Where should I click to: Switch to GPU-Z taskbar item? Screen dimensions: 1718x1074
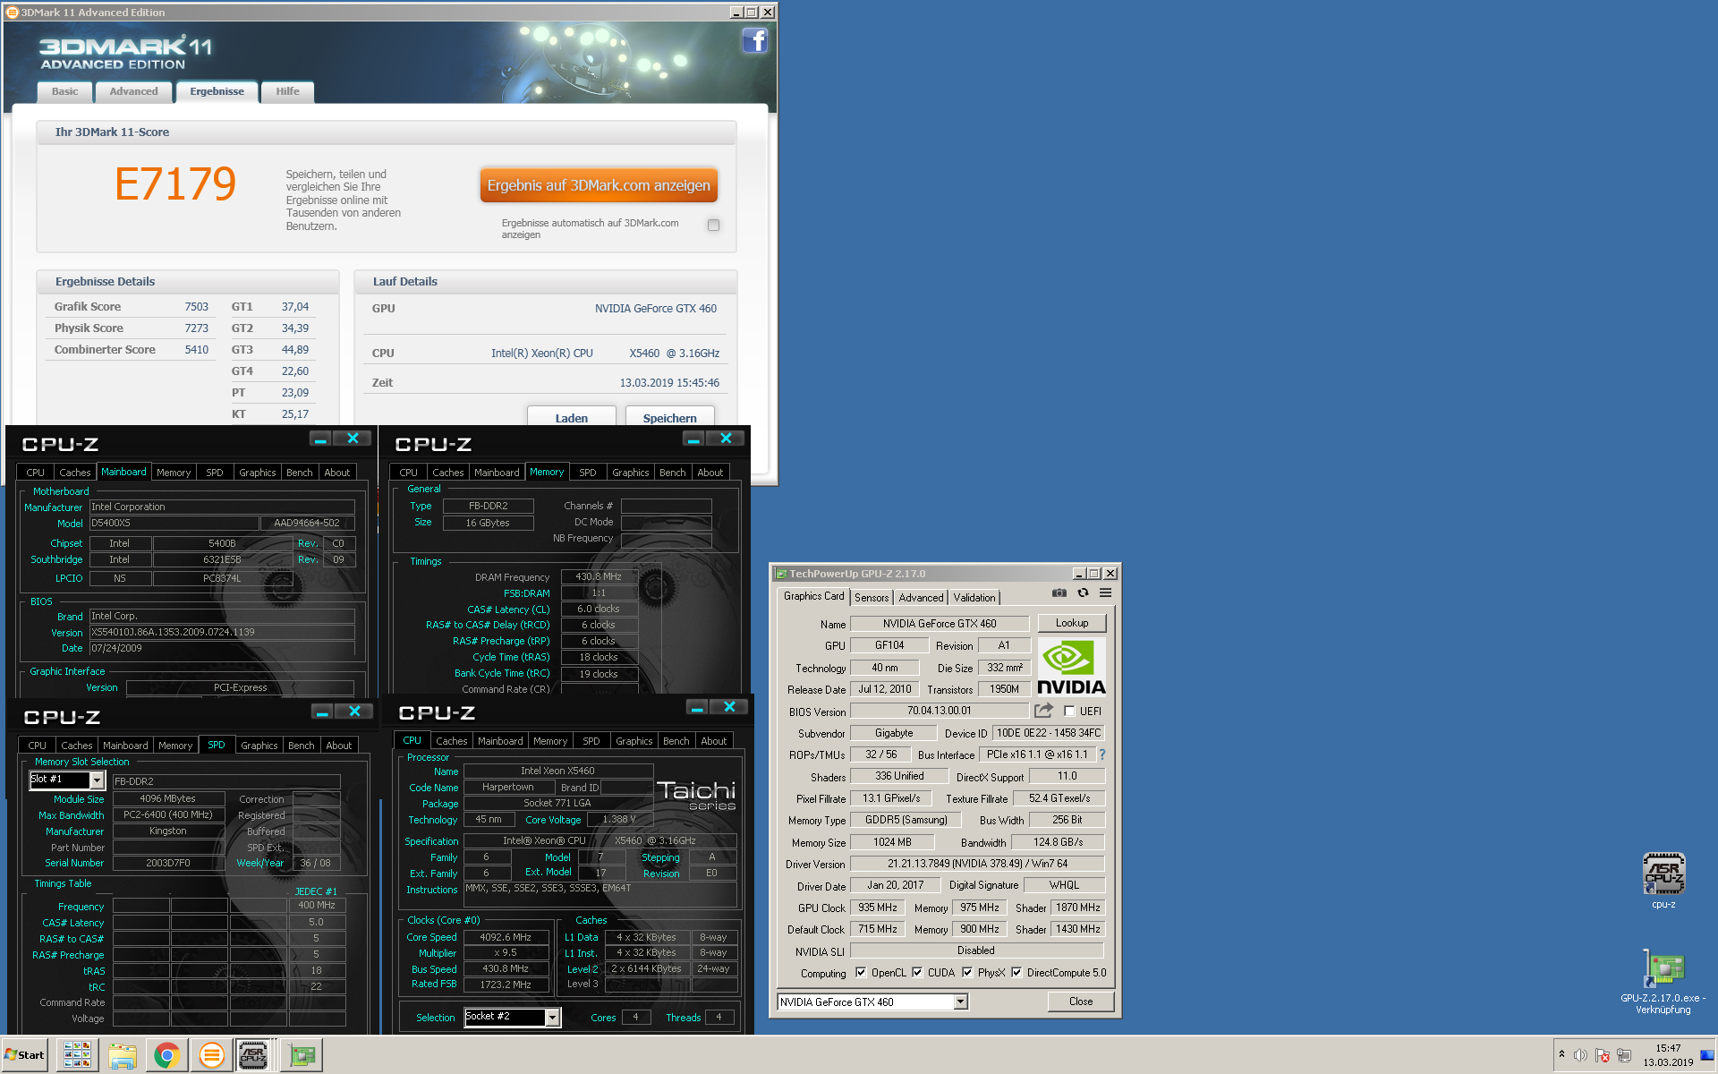click(302, 1056)
